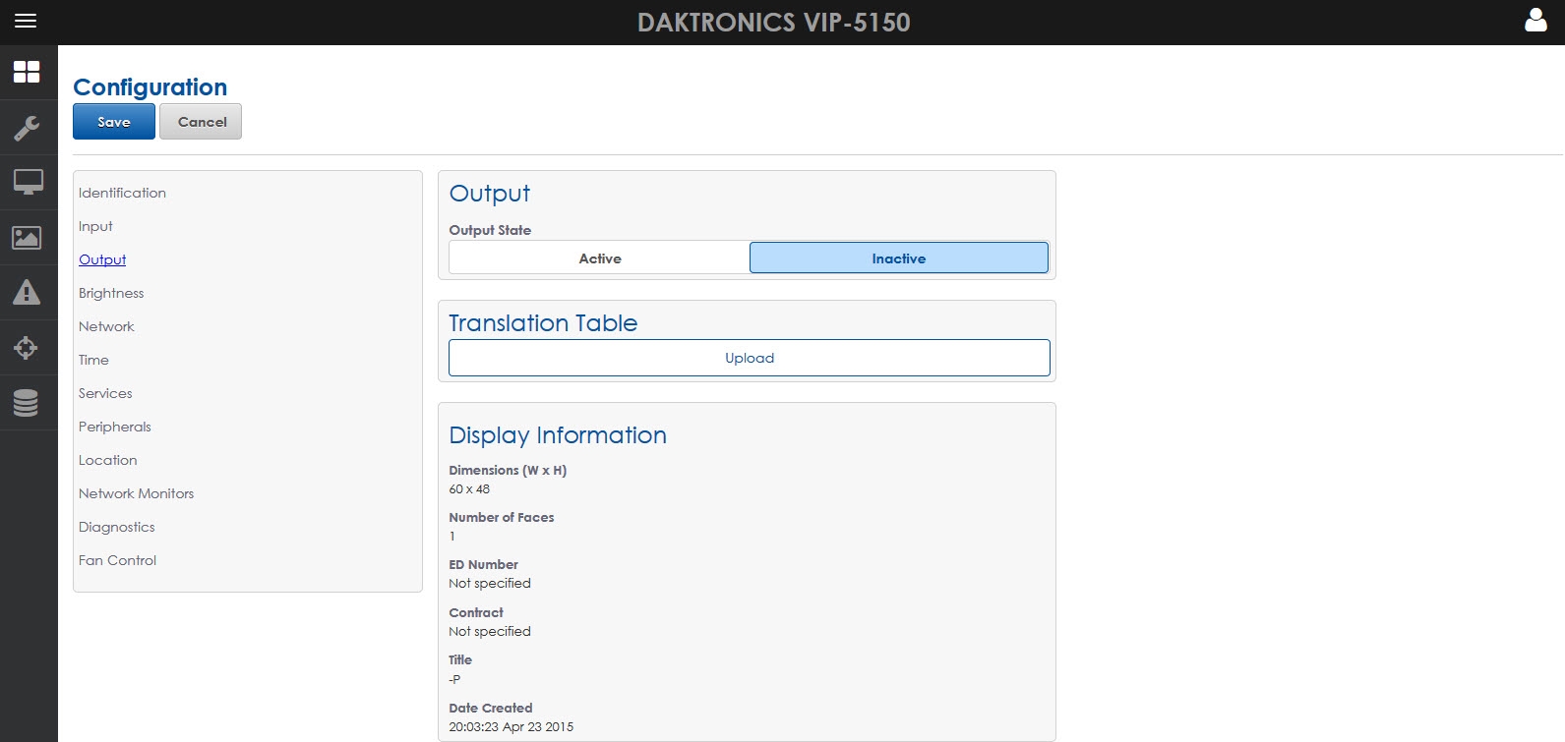This screenshot has height=742, width=1565.
Task: Open the Fan Control section
Action: [x=117, y=560]
